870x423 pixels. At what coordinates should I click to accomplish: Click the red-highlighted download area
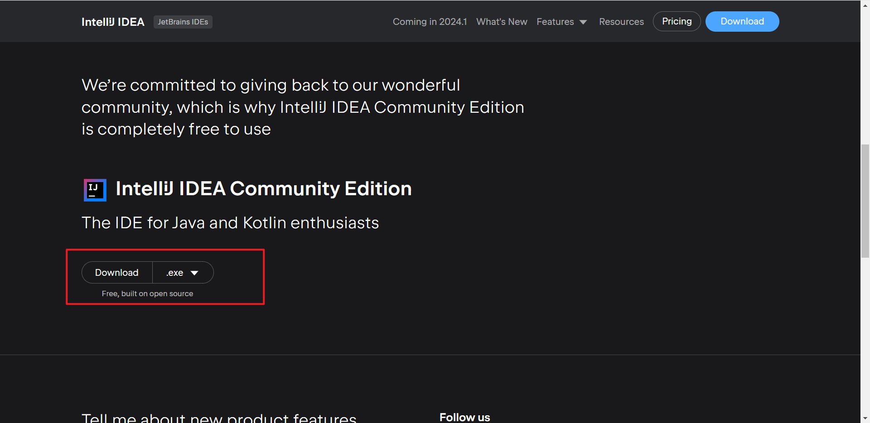165,277
